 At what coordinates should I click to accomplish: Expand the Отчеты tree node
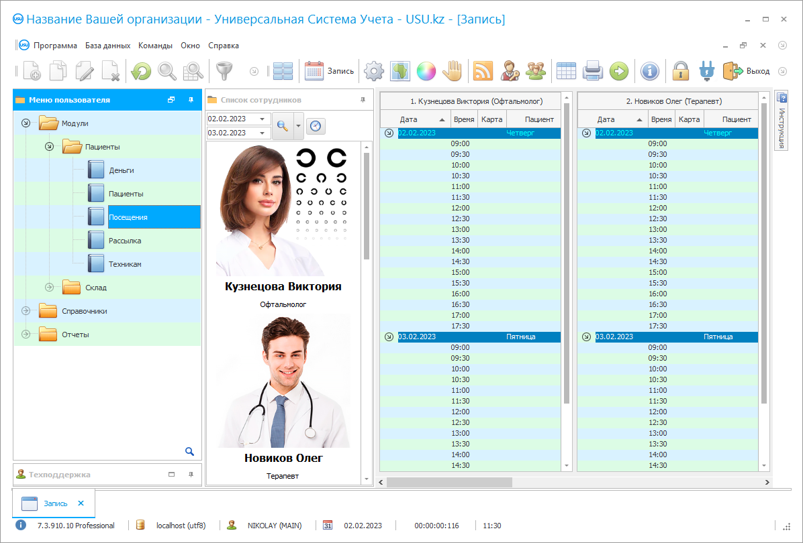point(26,335)
